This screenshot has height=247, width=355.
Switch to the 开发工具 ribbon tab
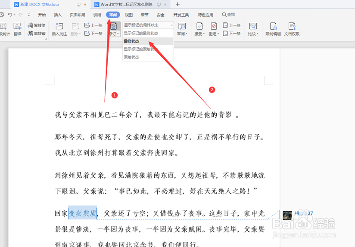tap(181, 15)
